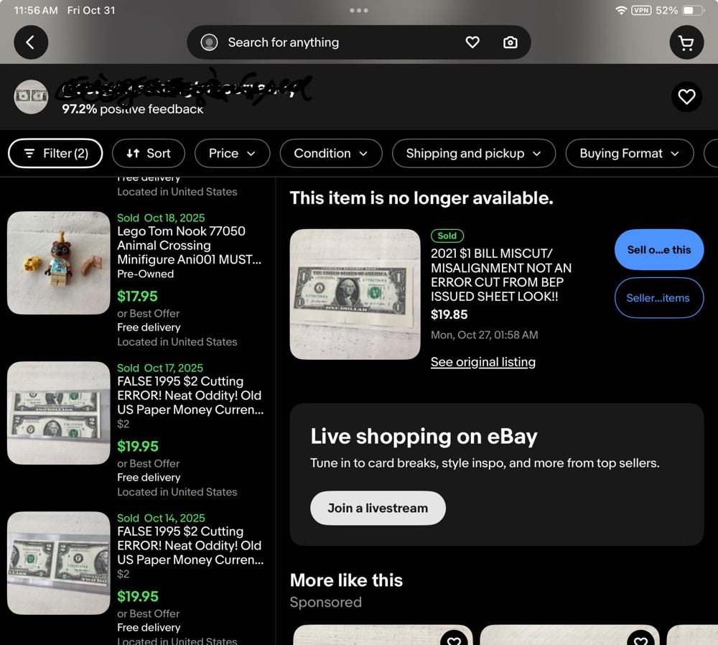Tap the battery status icon
This screenshot has width=718, height=645.
(x=693, y=10)
